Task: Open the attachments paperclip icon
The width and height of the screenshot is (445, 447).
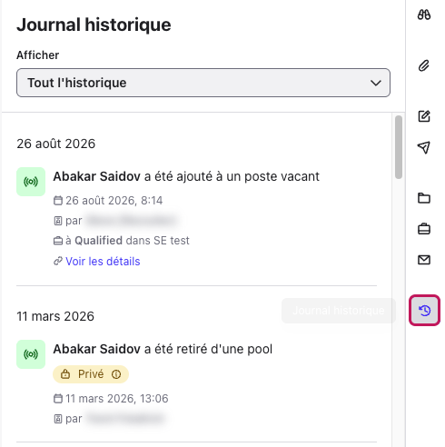Action: [424, 65]
